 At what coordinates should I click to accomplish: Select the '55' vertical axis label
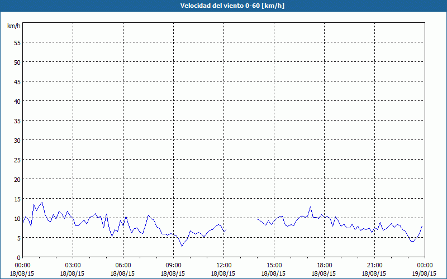tap(17, 43)
